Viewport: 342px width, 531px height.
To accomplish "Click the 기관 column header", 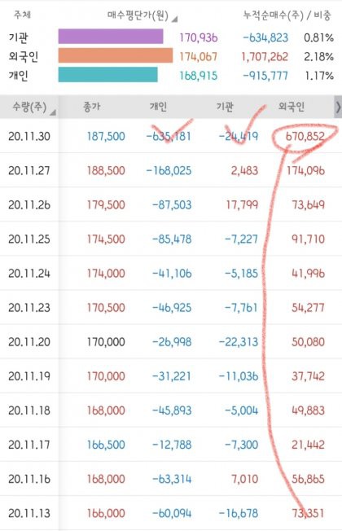I will point(225,107).
